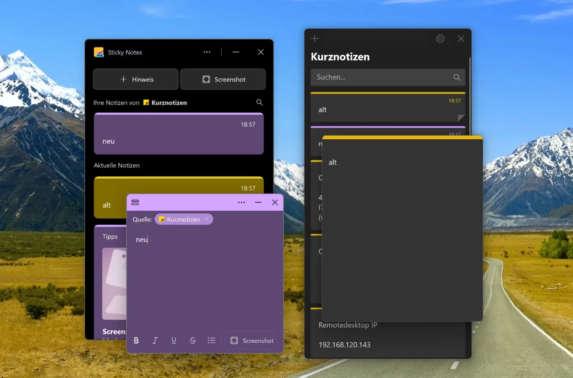573x378 pixels.
Task: Click the Kurznotizen icon in the Quelle tag
Action: pos(162,219)
